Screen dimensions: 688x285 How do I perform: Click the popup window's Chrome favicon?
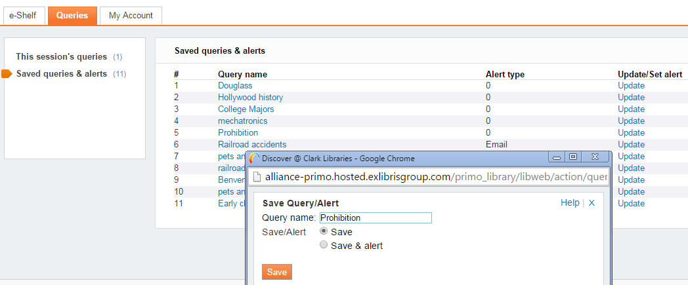click(x=254, y=158)
